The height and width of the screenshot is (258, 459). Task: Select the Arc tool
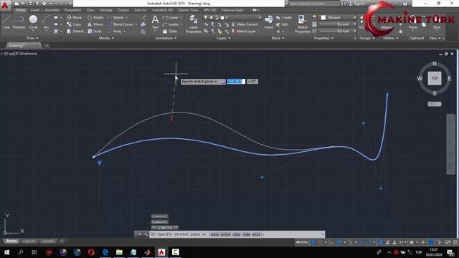46,22
